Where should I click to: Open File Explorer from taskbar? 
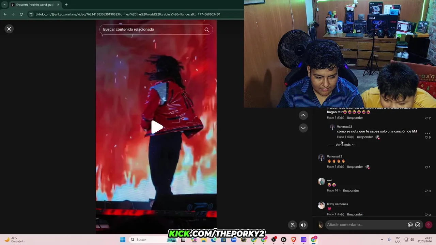[x=204, y=240]
